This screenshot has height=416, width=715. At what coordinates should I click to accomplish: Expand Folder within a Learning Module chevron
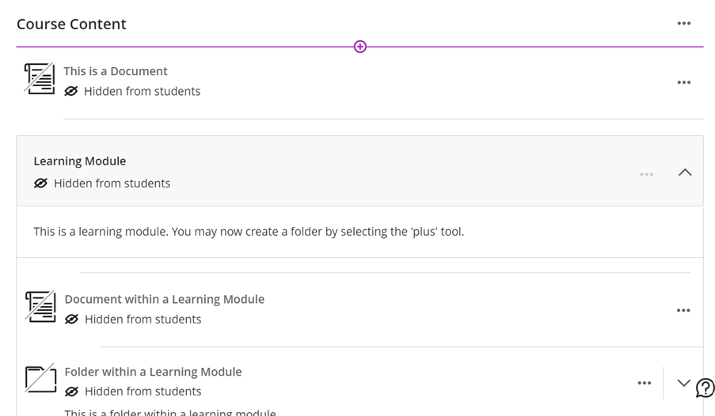click(x=683, y=383)
